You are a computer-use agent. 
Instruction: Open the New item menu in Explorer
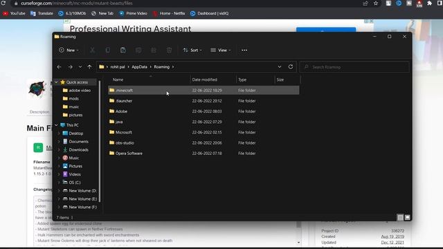coord(69,50)
